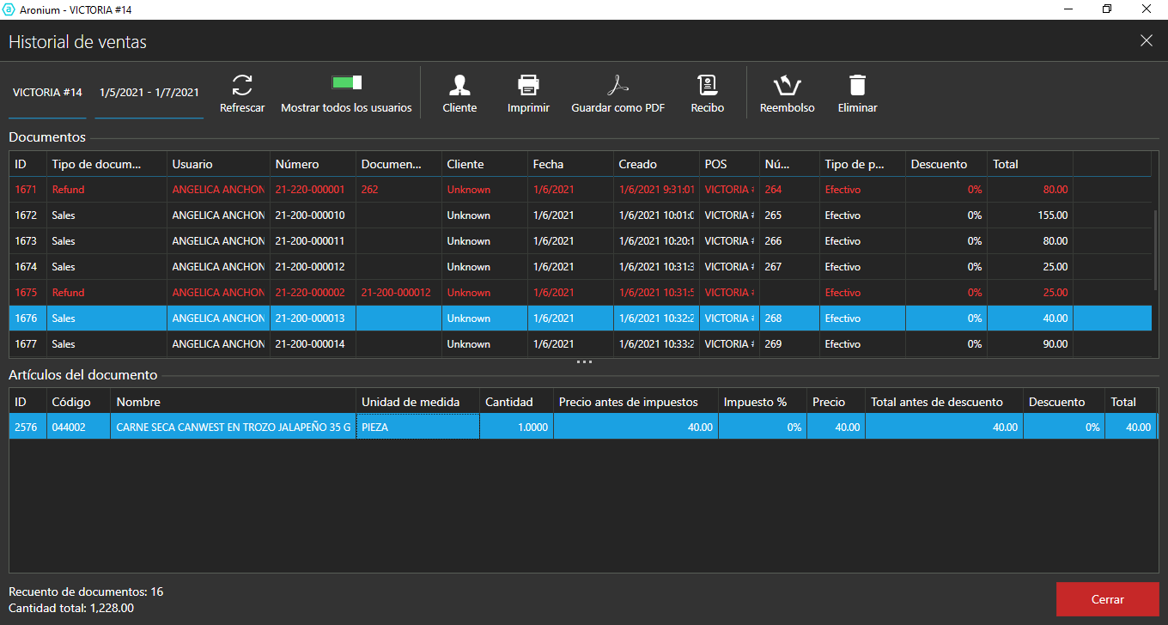Image resolution: width=1168 pixels, height=625 pixels.
Task: Open the Cliente person icon
Action: pyautogui.click(x=459, y=85)
